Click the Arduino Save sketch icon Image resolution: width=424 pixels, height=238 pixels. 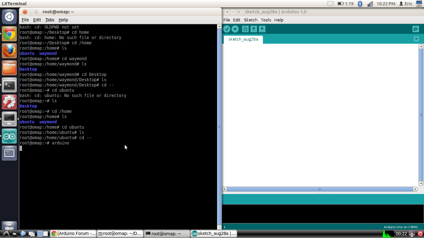[262, 29]
